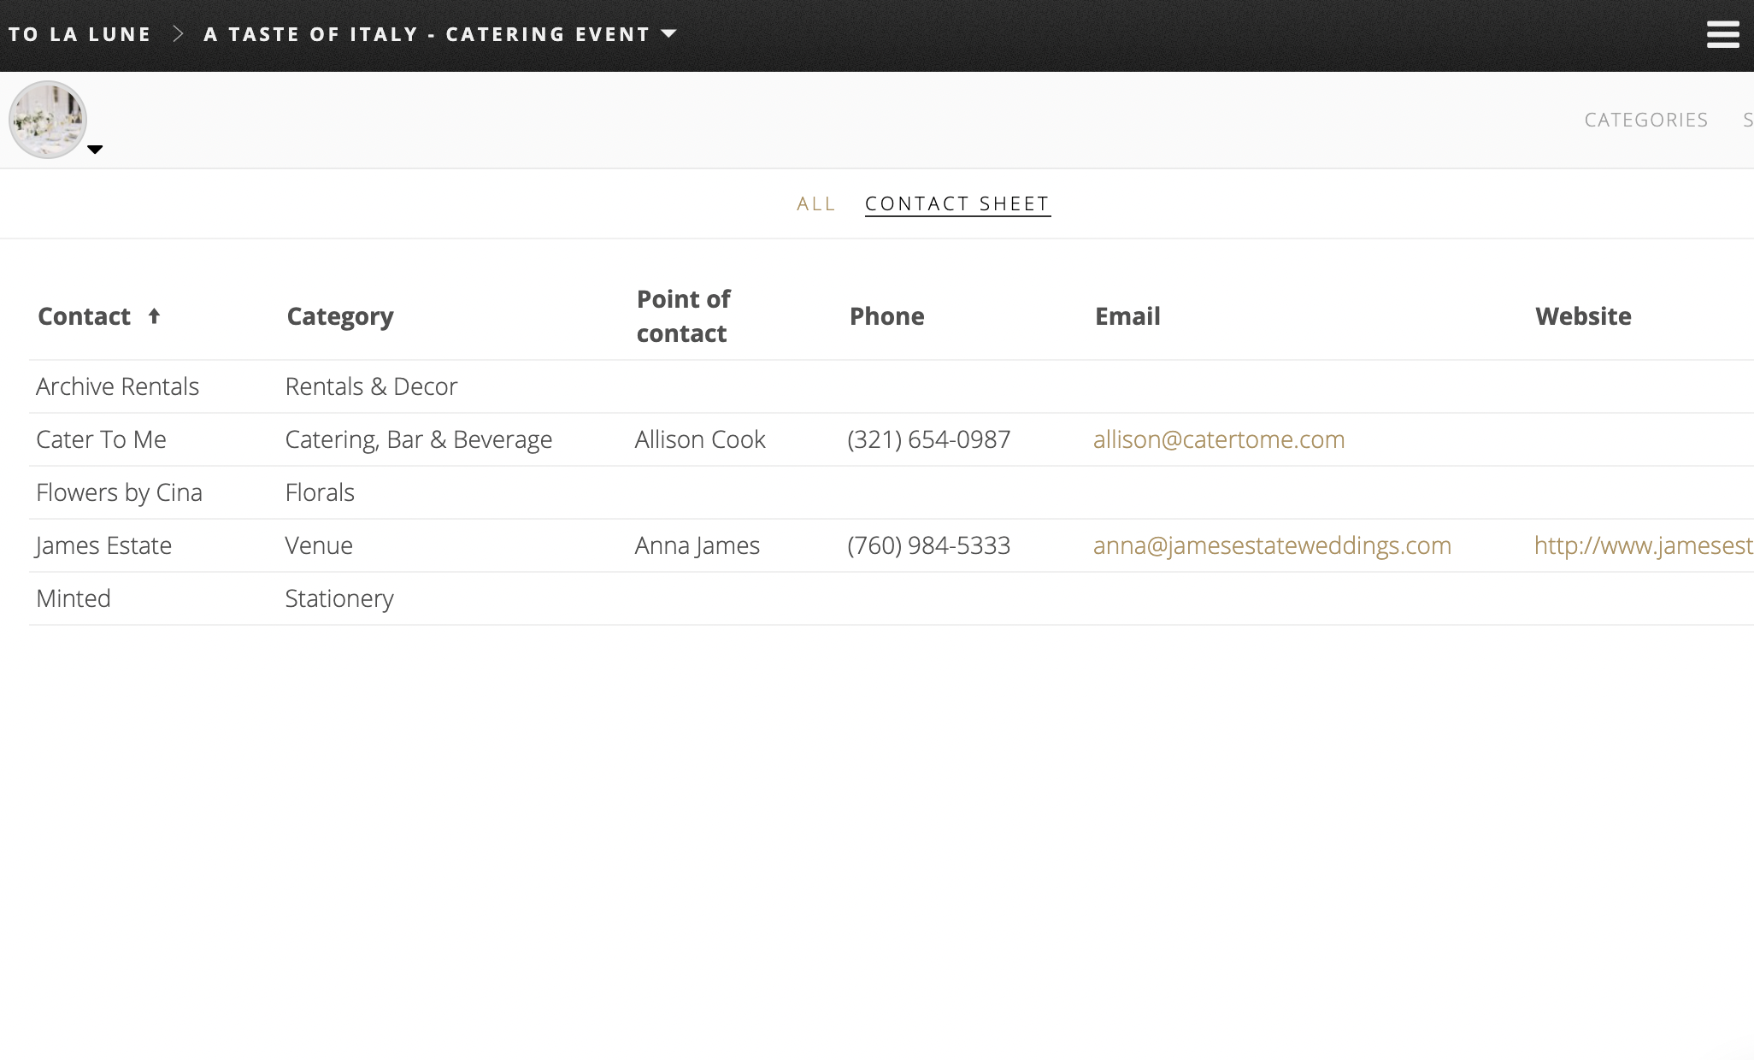The image size is (1754, 1060).
Task: Open the hamburger menu icon
Action: point(1722,34)
